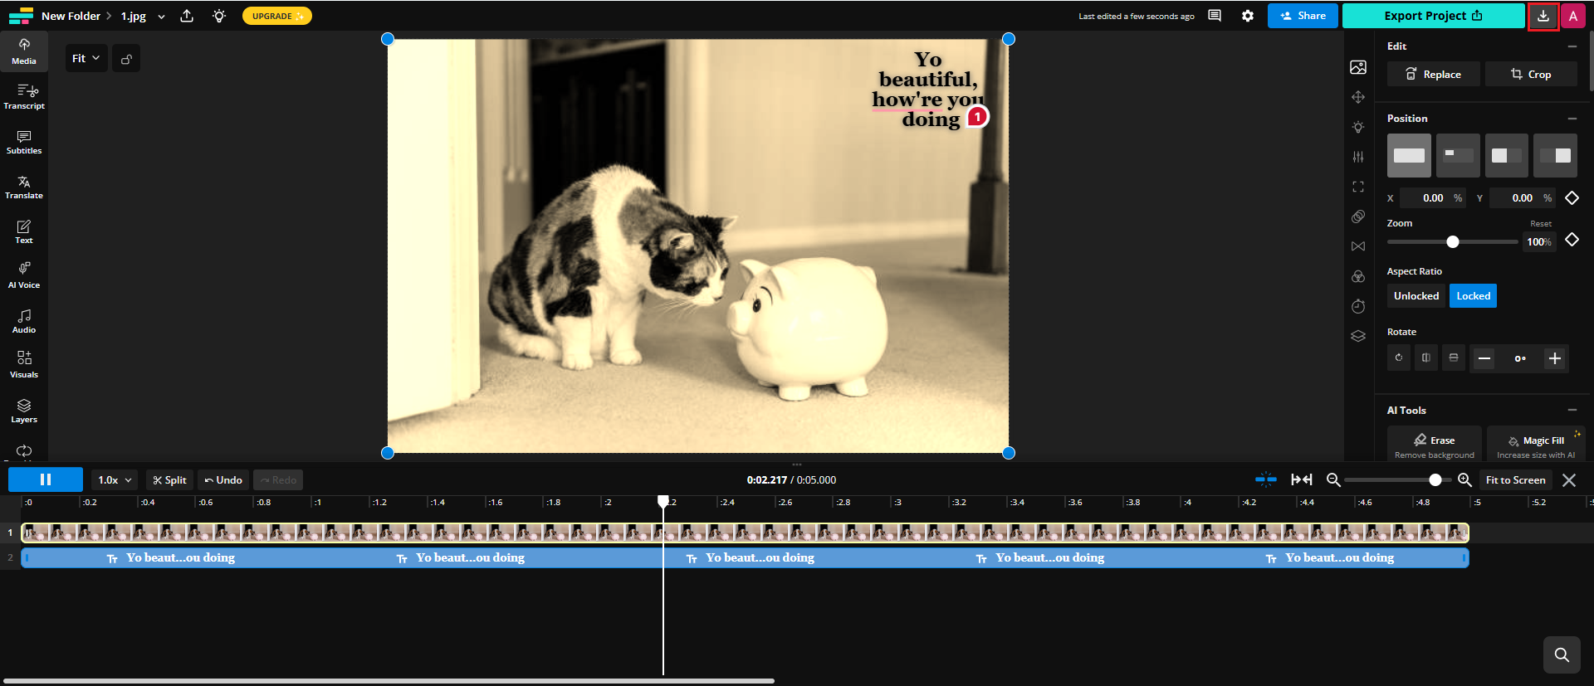Viewport: 1594px width, 686px height.
Task: Toggle timeline snapping icon
Action: (1266, 480)
